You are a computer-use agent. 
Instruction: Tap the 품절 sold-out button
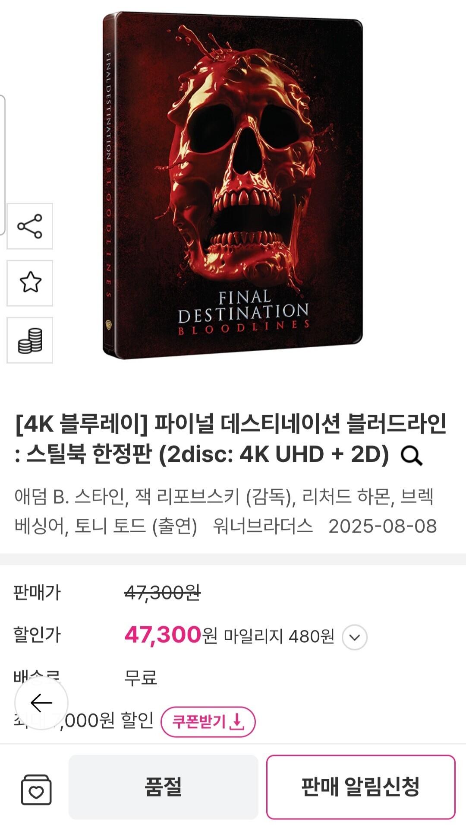164,787
